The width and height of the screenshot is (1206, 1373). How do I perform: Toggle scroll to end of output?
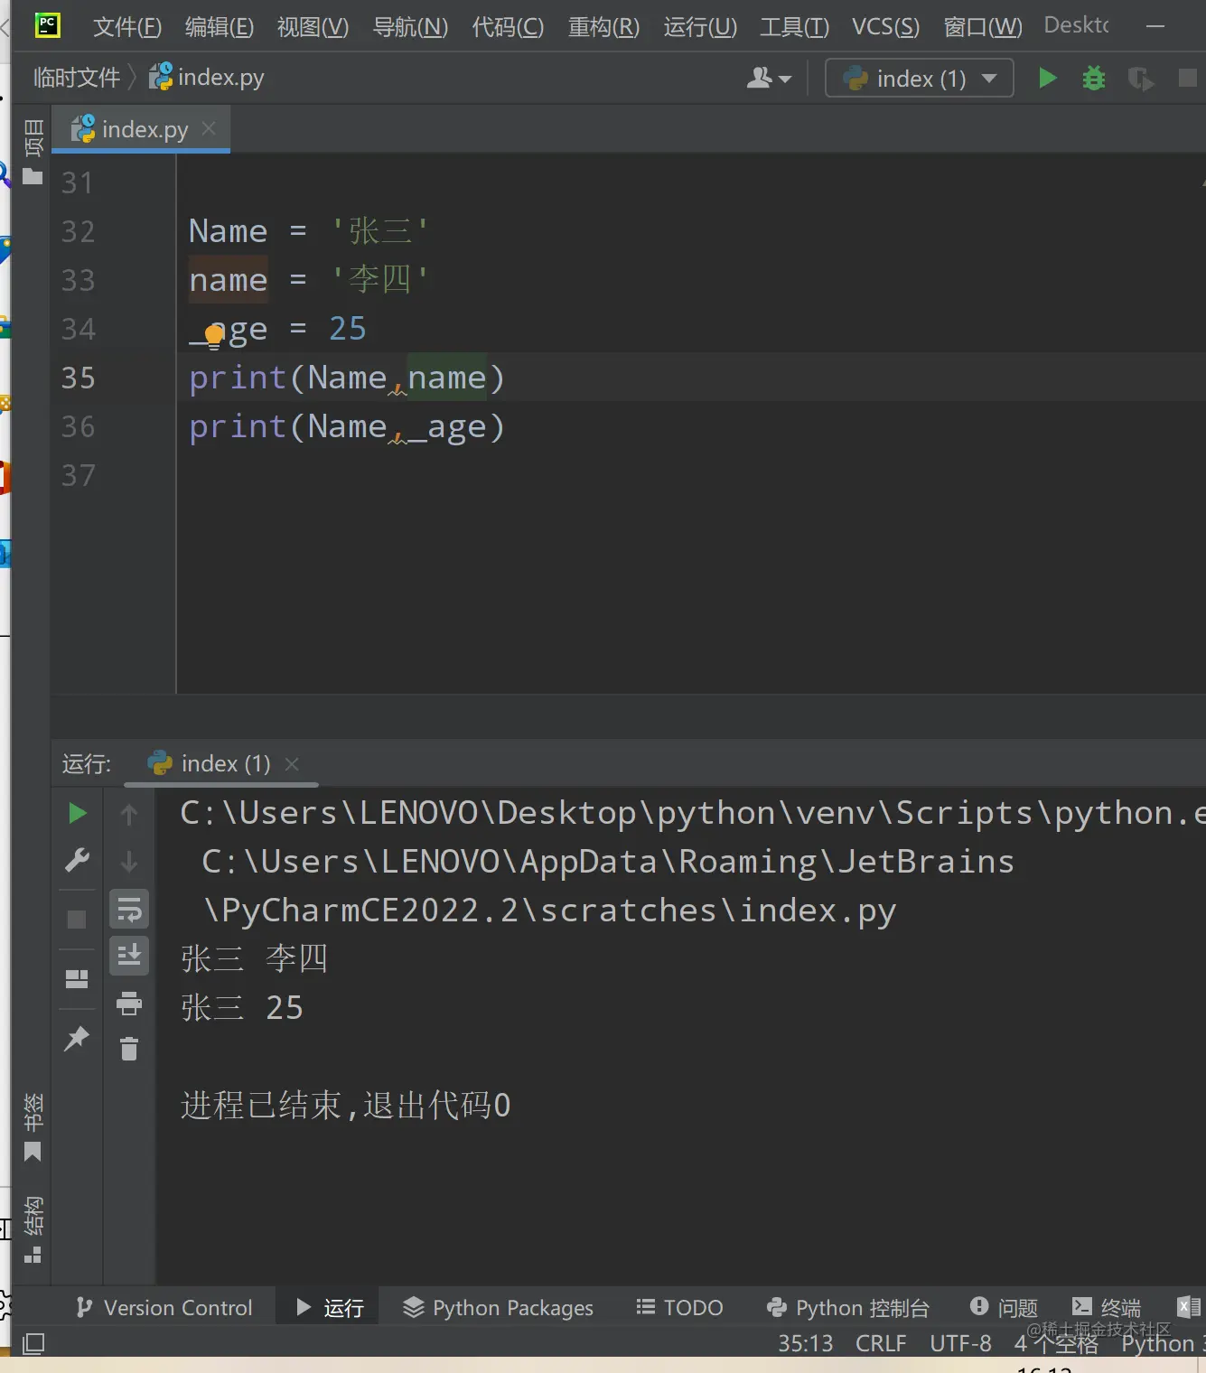129,956
